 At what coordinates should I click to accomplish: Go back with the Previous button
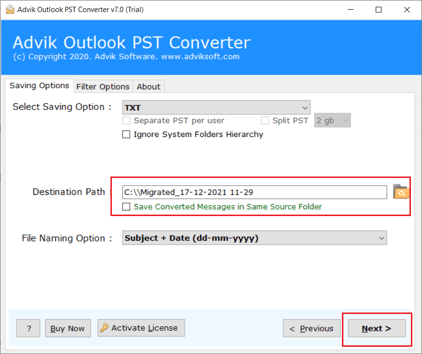pyautogui.click(x=312, y=328)
